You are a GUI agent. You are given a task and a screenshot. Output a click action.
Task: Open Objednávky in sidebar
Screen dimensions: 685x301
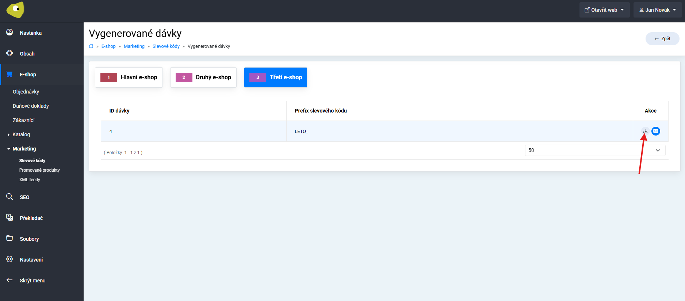pyautogui.click(x=26, y=92)
